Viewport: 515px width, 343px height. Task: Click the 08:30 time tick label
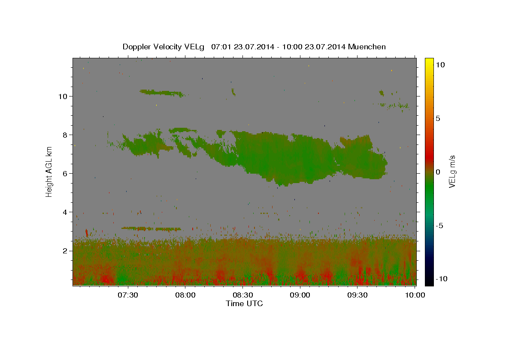click(243, 295)
